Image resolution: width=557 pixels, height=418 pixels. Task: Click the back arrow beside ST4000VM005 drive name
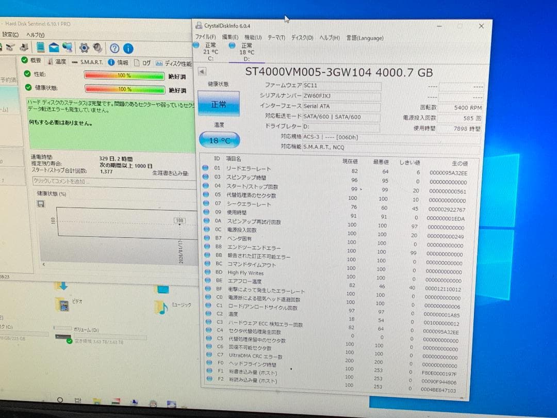click(202, 71)
